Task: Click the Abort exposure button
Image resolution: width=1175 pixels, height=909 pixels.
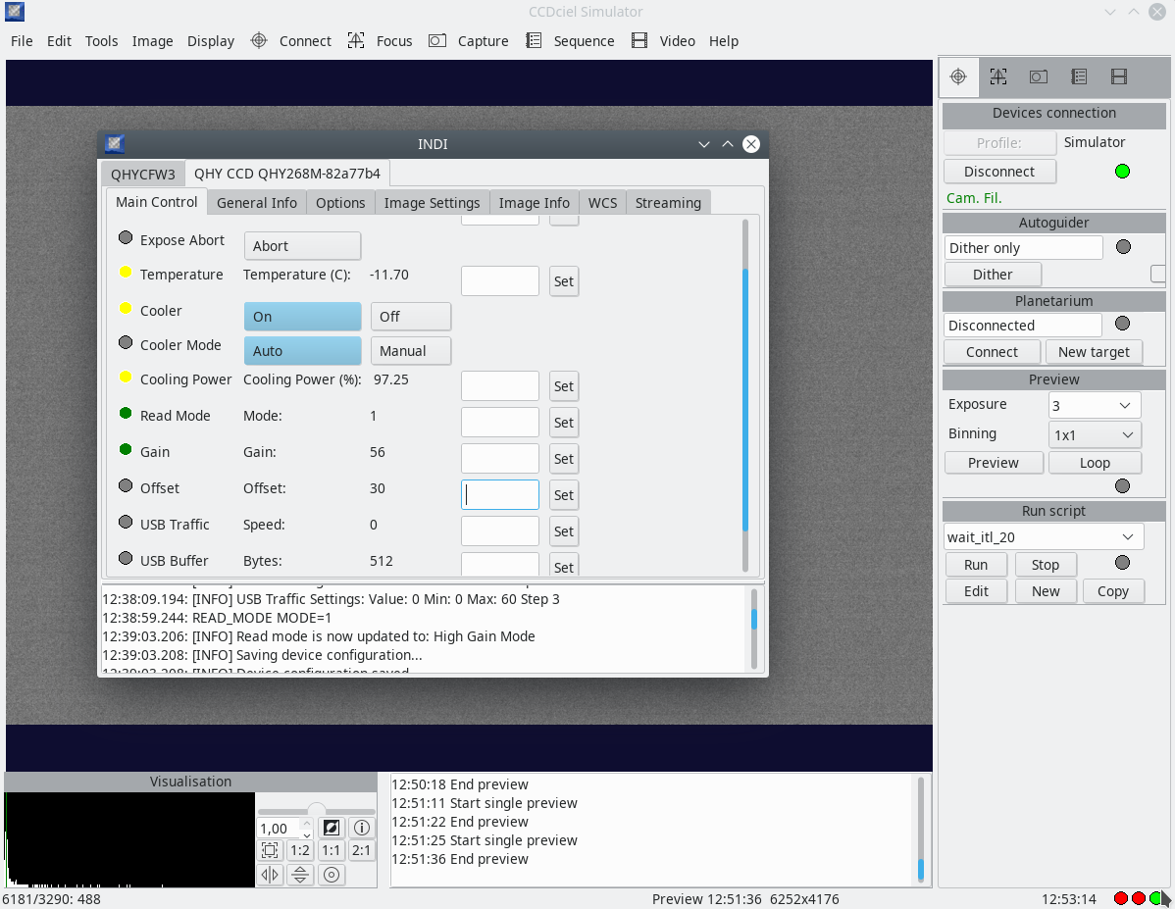Action: click(303, 246)
